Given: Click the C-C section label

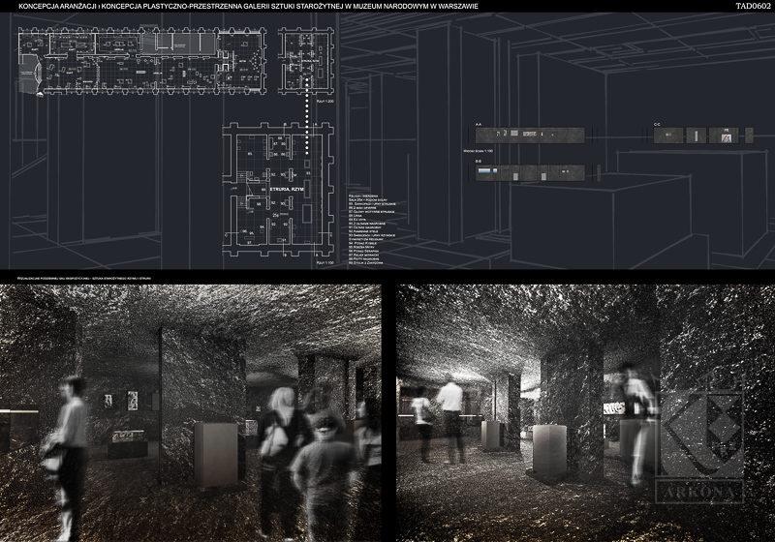Looking at the screenshot, I should click(657, 125).
